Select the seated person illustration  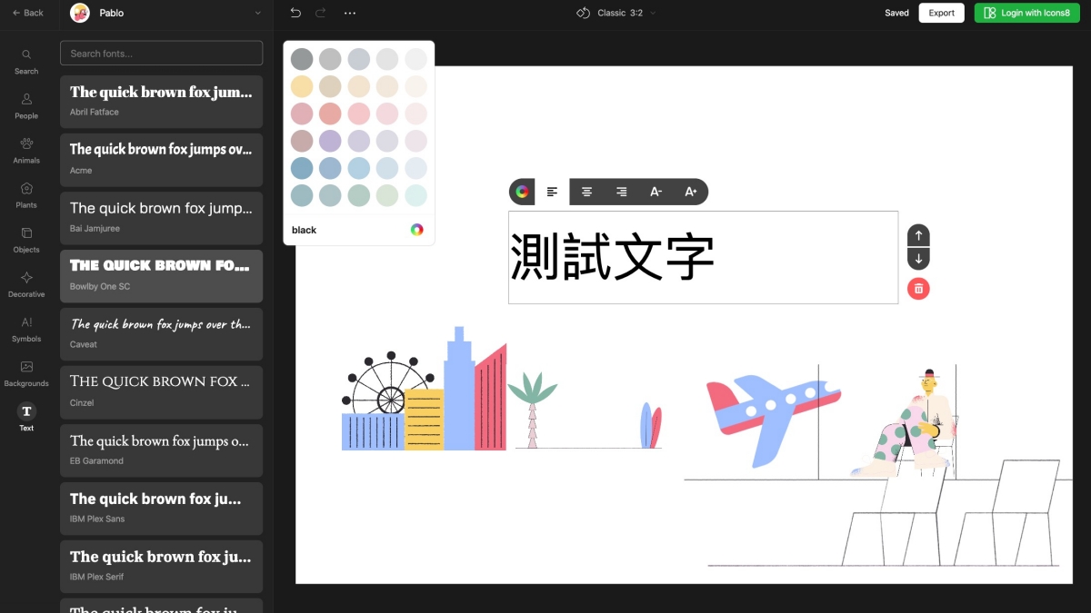pos(905,423)
